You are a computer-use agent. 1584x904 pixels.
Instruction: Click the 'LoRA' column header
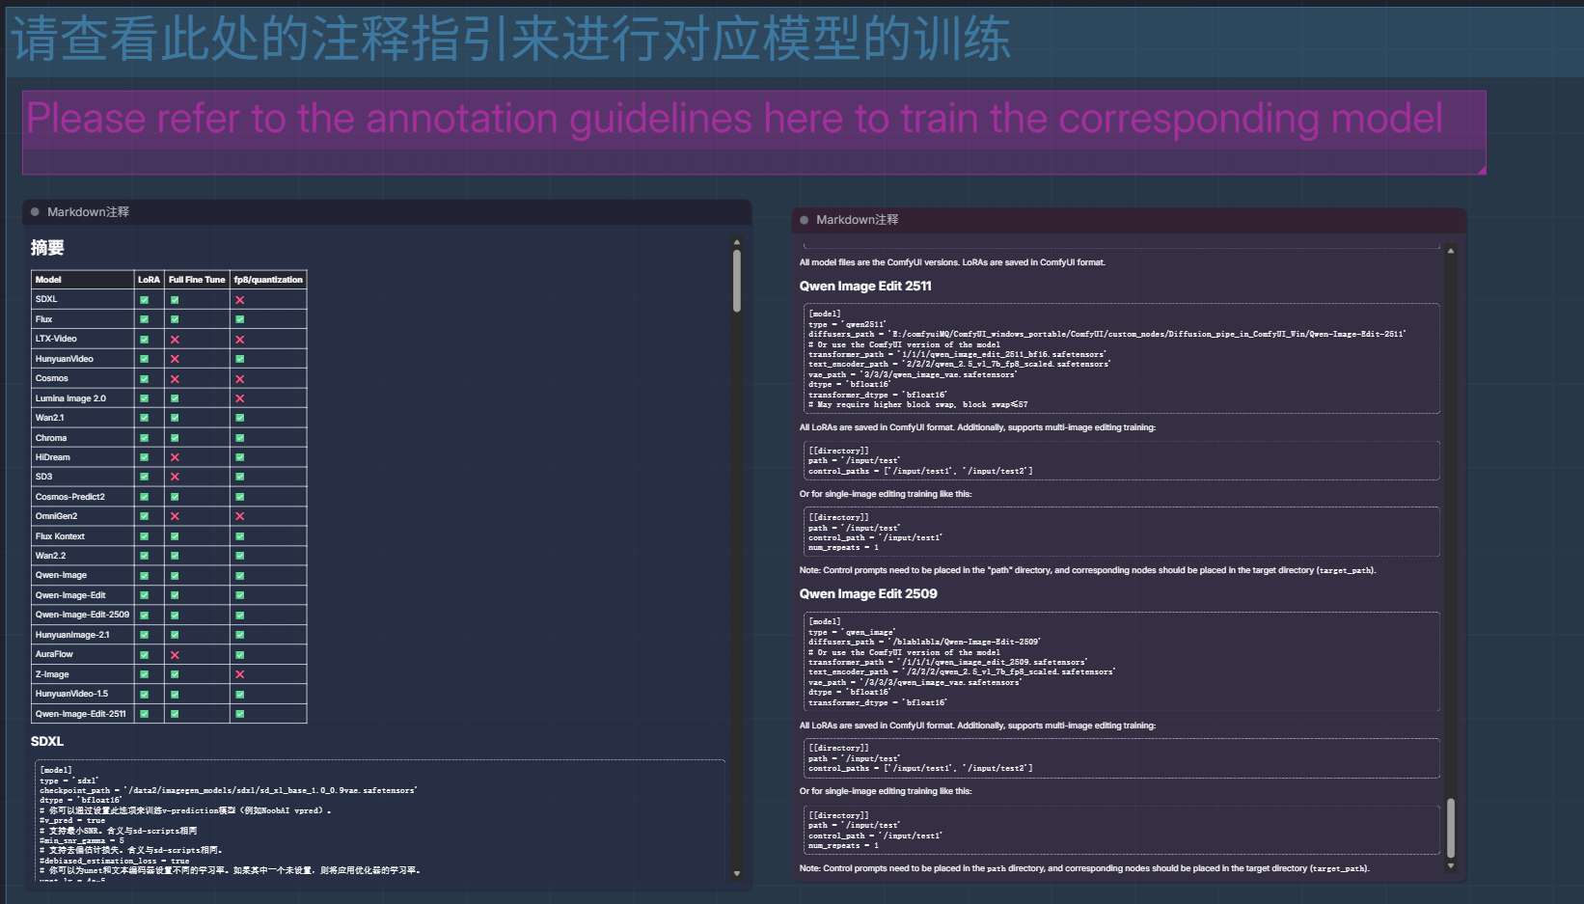coord(149,280)
